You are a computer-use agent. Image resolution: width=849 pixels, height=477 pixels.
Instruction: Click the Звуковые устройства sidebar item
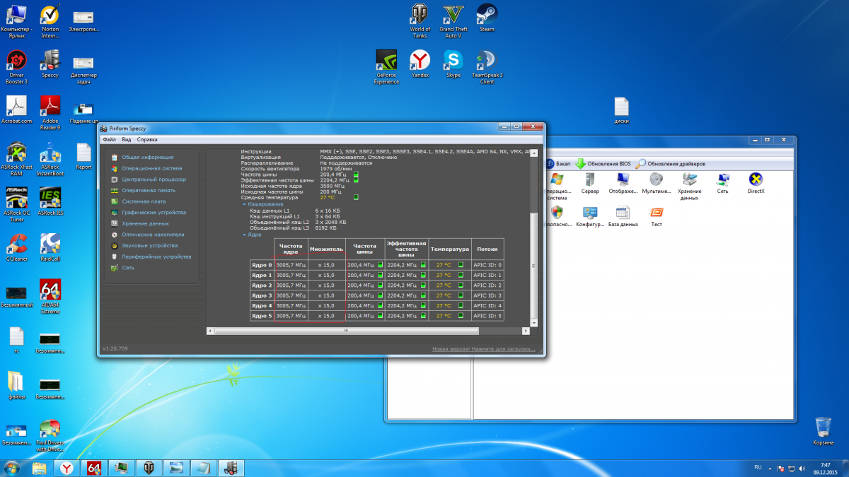(x=149, y=245)
